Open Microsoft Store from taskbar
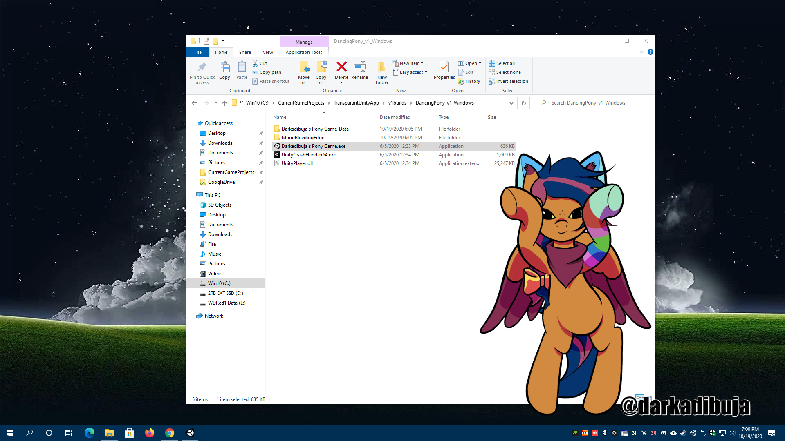This screenshot has width=785, height=441. pos(130,433)
